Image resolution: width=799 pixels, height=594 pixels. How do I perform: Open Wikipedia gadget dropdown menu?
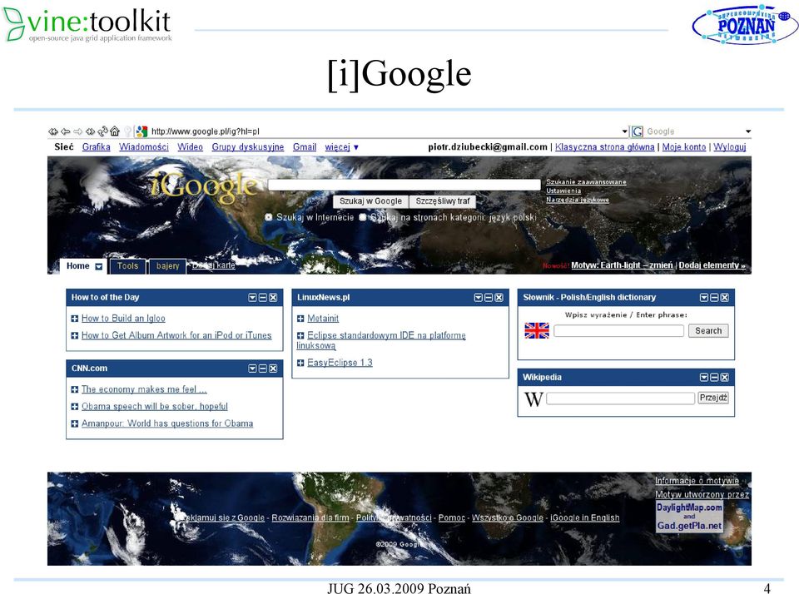pyautogui.click(x=704, y=378)
